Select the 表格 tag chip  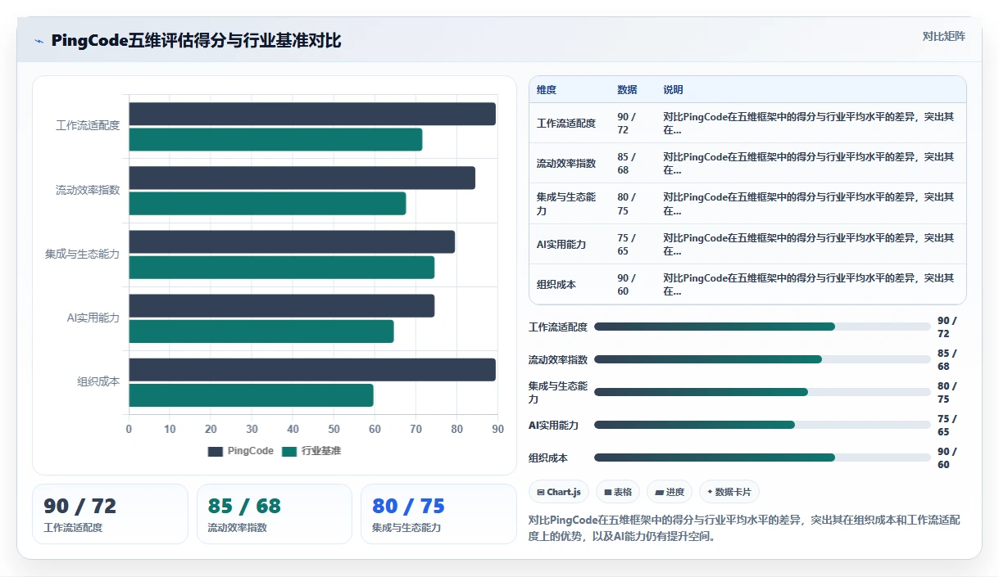point(618,492)
